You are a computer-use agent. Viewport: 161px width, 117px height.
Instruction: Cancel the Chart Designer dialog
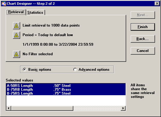[143, 51]
